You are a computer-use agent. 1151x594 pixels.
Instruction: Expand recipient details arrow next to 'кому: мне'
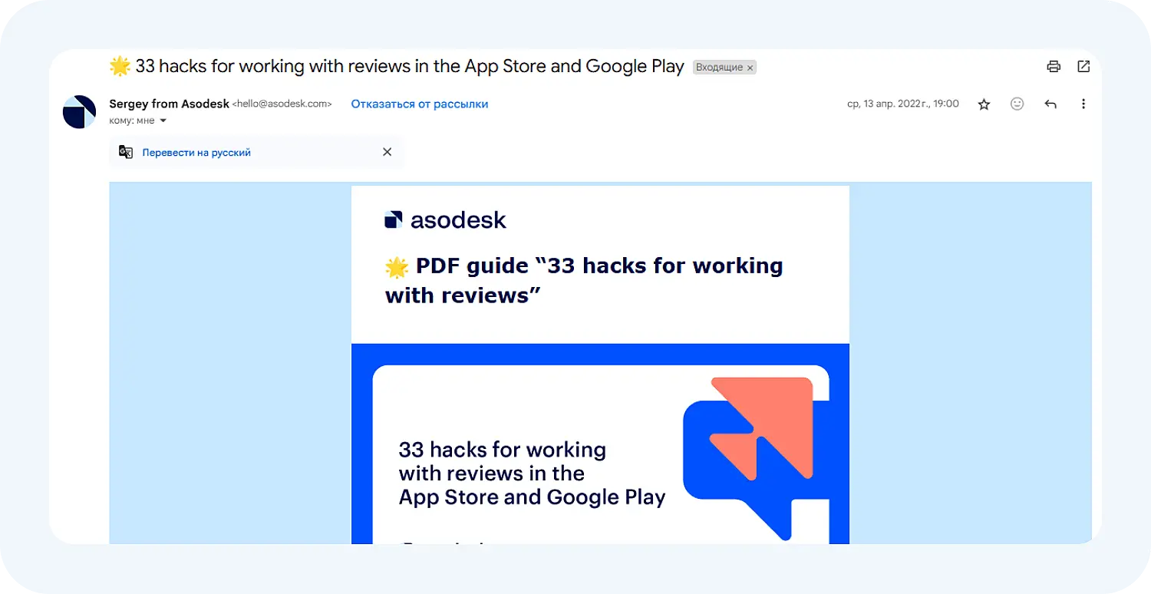tap(163, 121)
